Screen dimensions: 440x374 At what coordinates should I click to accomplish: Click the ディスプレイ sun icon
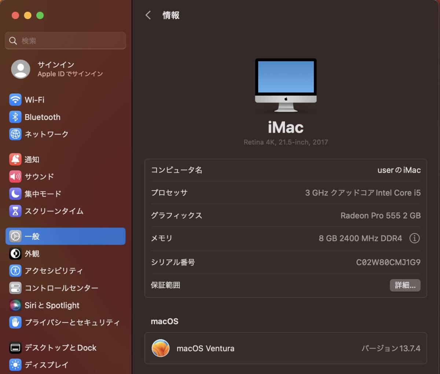[15, 365]
